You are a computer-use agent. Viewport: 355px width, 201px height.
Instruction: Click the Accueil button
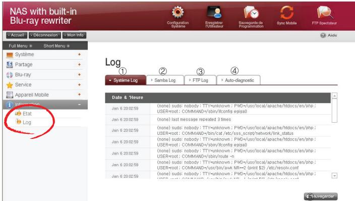(17, 35)
